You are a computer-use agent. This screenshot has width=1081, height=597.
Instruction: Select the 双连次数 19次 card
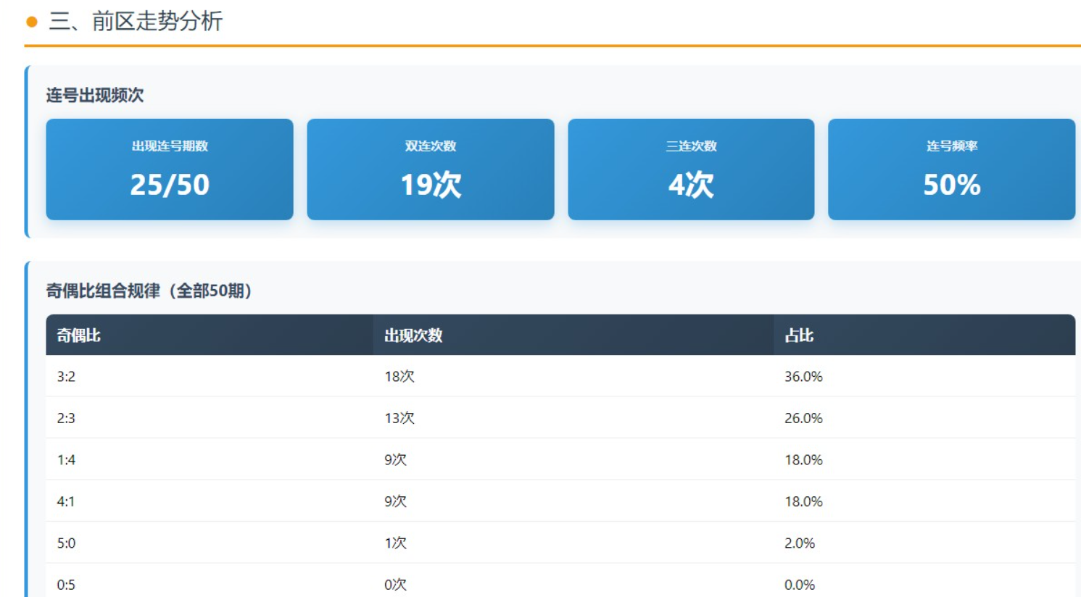(x=430, y=170)
